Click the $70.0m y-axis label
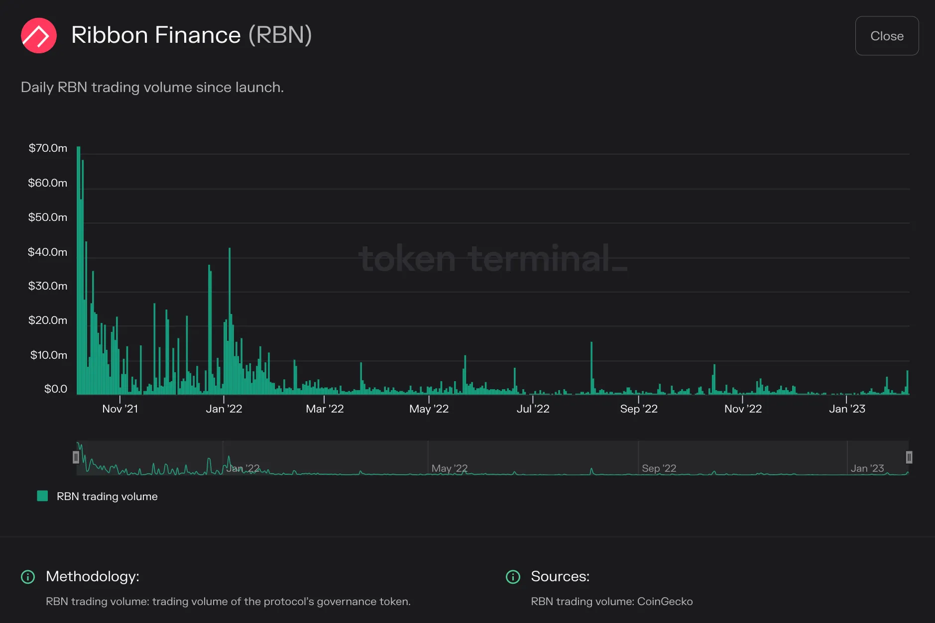 [x=48, y=148]
